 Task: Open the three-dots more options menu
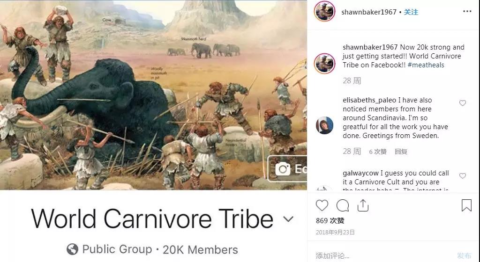(x=467, y=11)
